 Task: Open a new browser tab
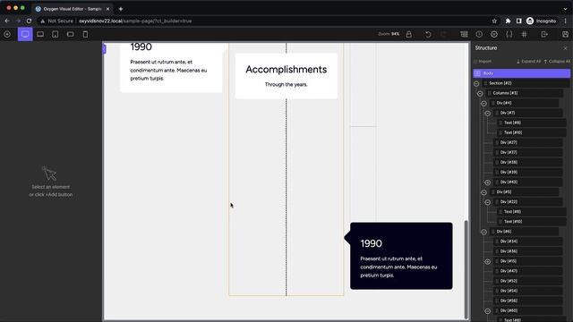(x=121, y=9)
